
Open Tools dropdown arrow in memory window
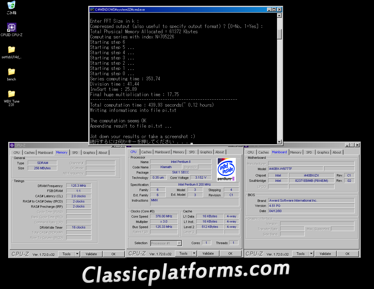click(77, 254)
